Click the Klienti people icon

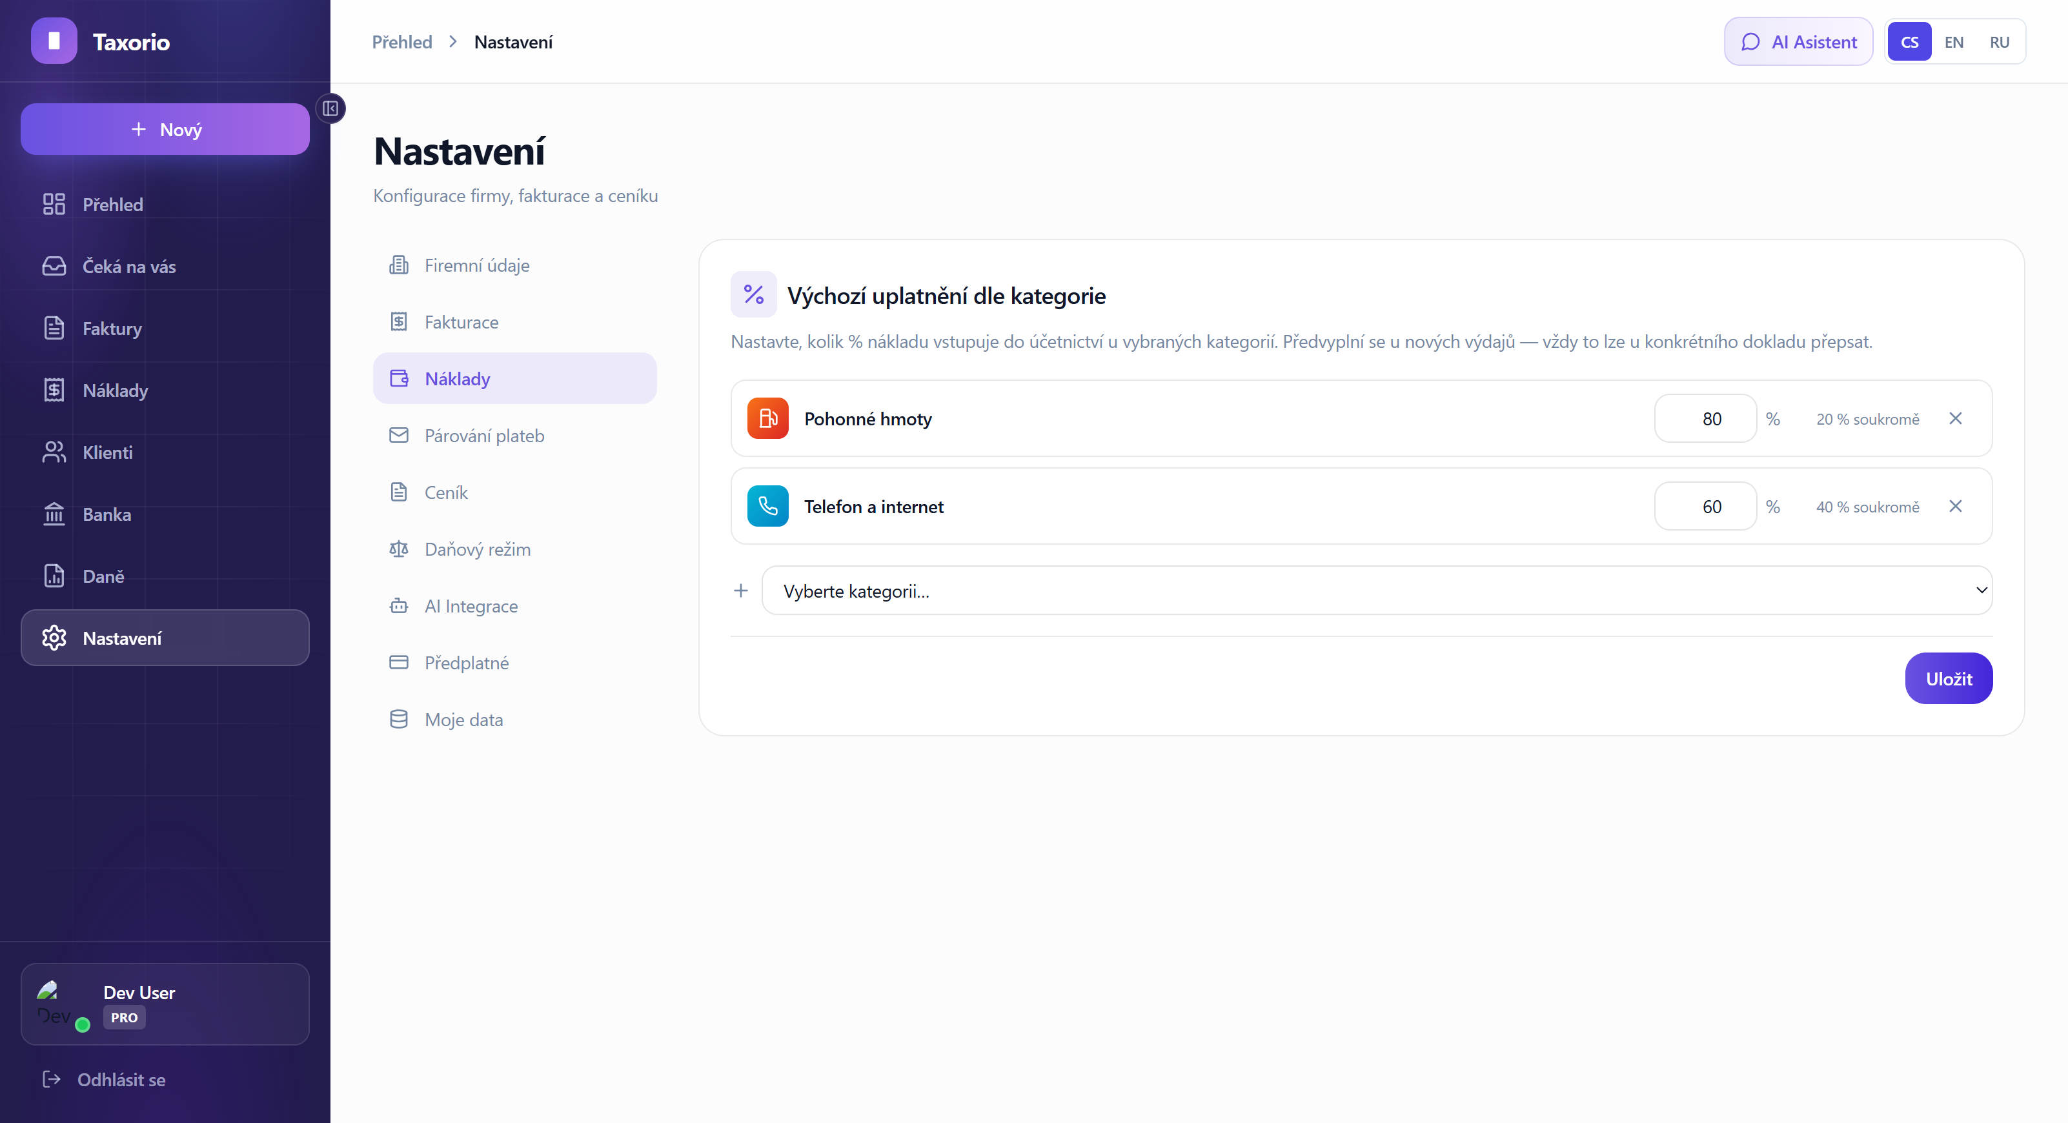[x=54, y=452]
